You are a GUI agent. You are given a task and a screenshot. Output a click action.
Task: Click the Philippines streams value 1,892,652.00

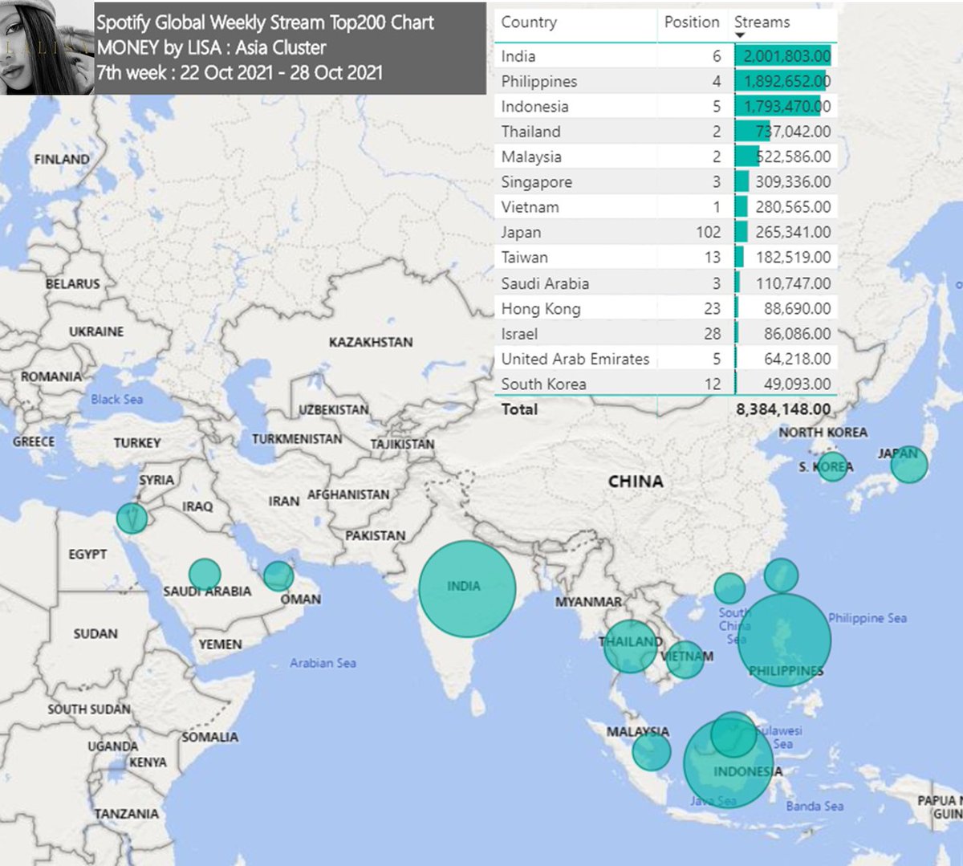tap(787, 81)
